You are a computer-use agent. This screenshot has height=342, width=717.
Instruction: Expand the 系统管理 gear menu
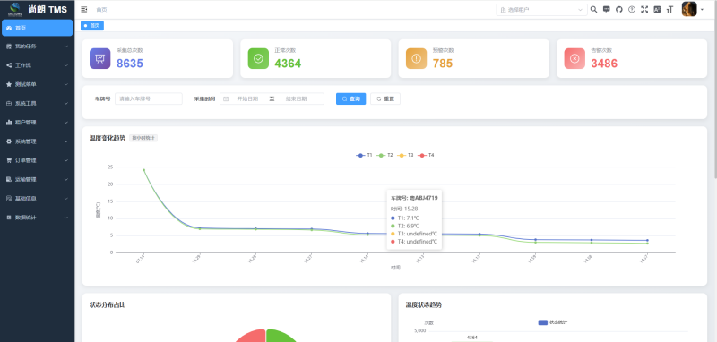(37, 141)
